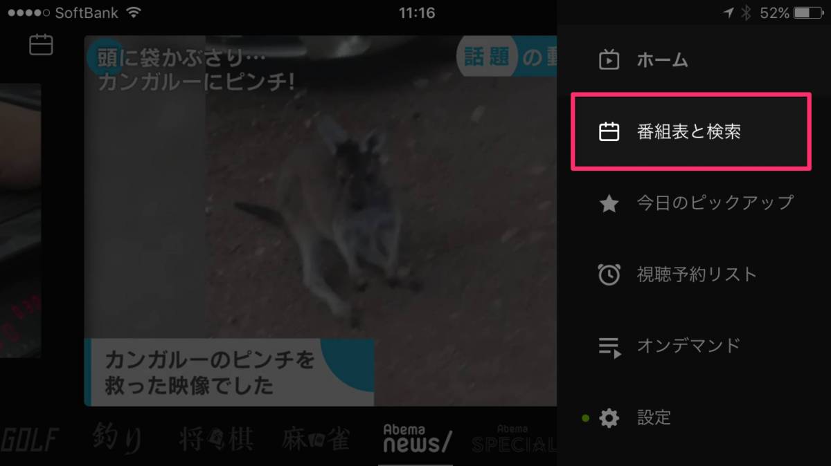The height and width of the screenshot is (466, 831).
Task: Select the 麻雀 channel logo
Action: pyautogui.click(x=316, y=440)
